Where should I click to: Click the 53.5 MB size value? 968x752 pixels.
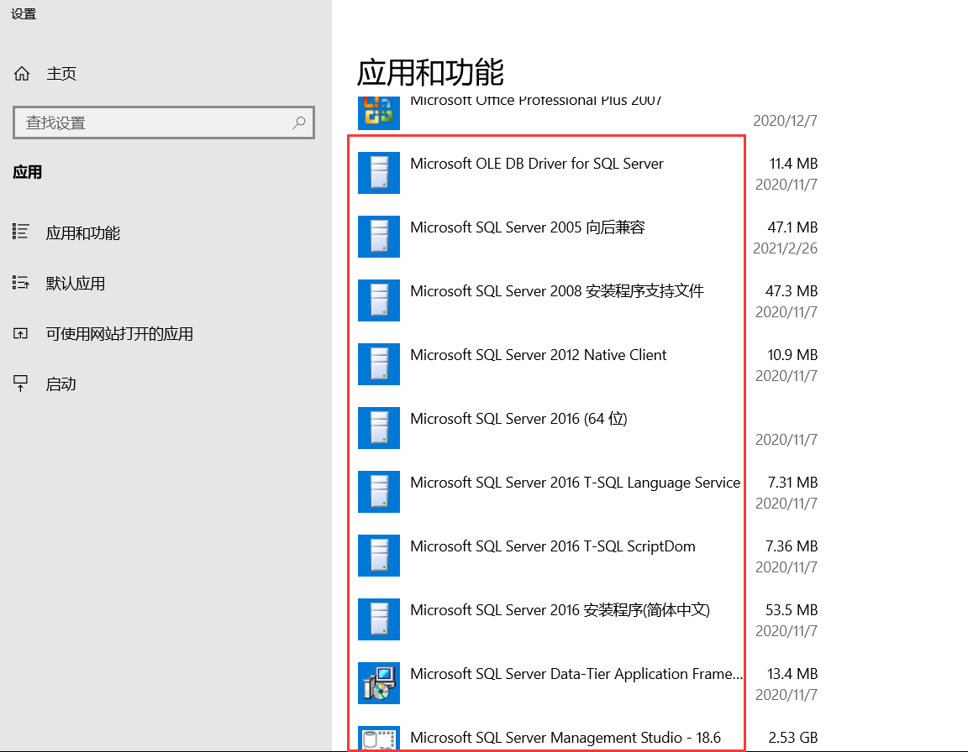coord(792,610)
